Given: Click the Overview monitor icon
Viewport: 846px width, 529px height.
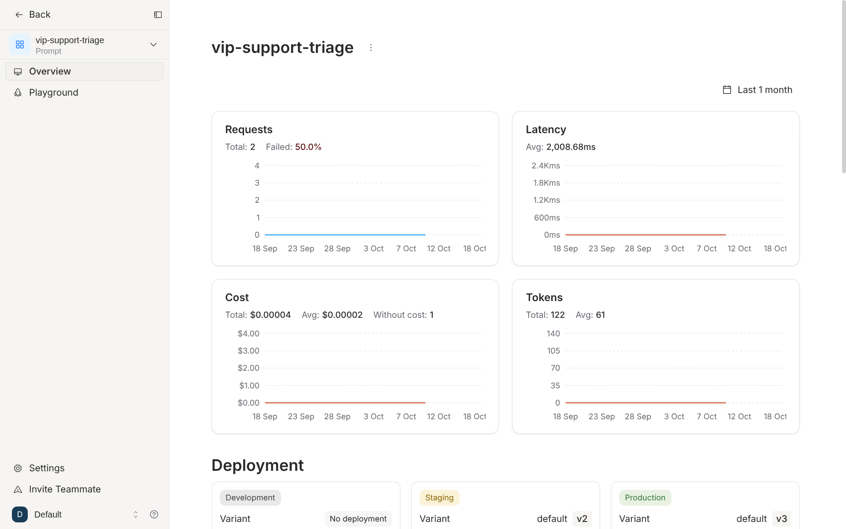Looking at the screenshot, I should (18, 71).
